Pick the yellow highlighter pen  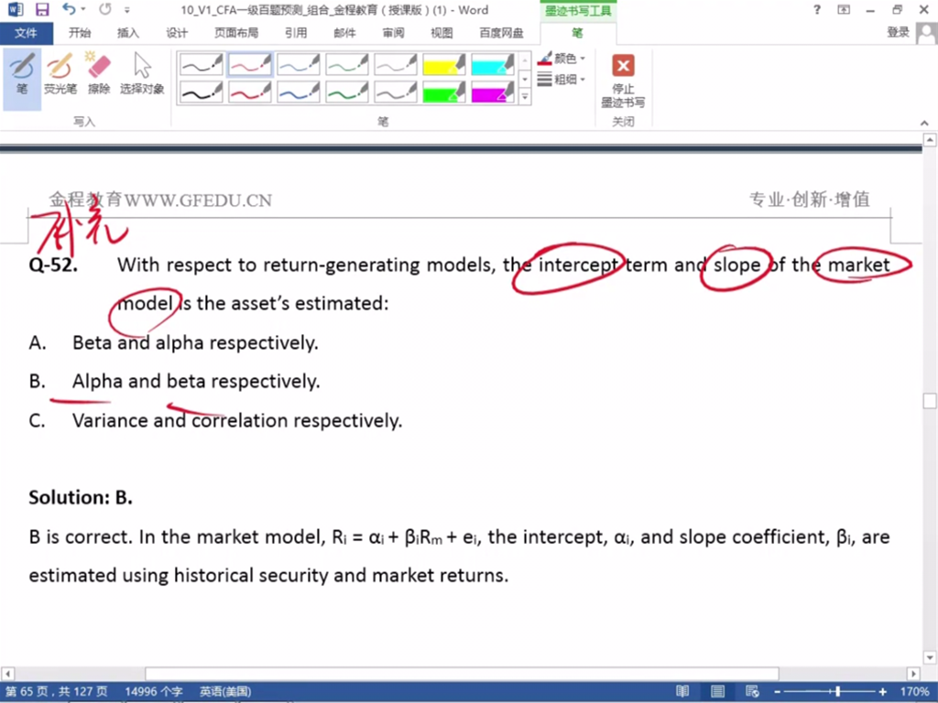(443, 64)
